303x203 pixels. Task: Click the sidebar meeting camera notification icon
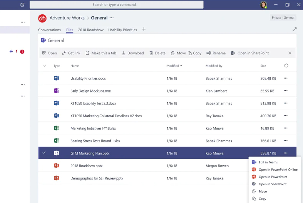click(11, 52)
